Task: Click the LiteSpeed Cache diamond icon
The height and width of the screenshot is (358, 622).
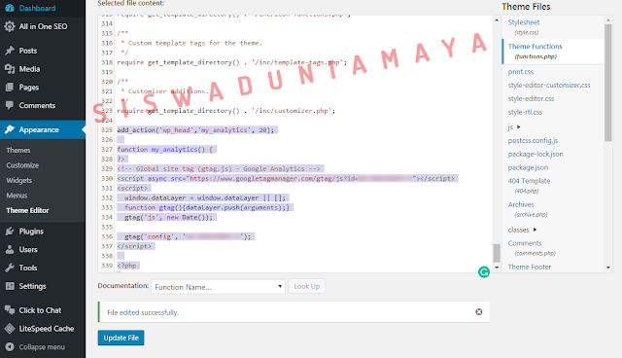Action: [10, 328]
